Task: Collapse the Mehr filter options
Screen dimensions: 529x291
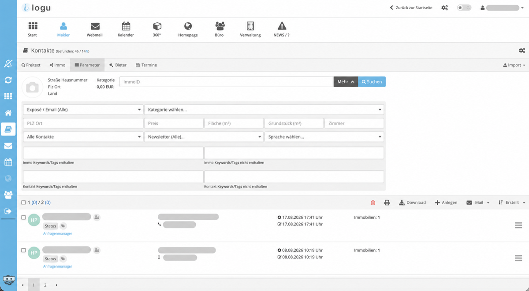Action: [346, 82]
